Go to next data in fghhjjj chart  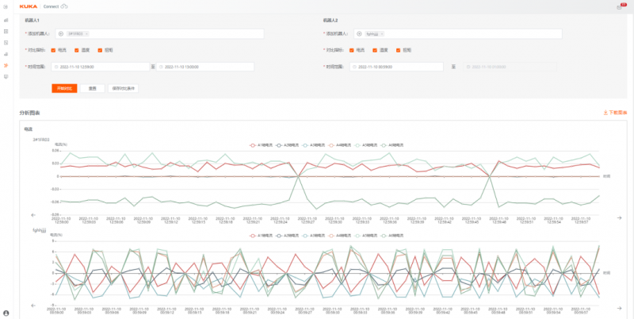click(x=619, y=309)
